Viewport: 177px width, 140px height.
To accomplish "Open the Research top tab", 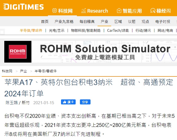I will click(95, 11).
